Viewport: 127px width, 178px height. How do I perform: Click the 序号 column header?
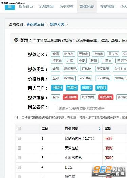point(51,129)
